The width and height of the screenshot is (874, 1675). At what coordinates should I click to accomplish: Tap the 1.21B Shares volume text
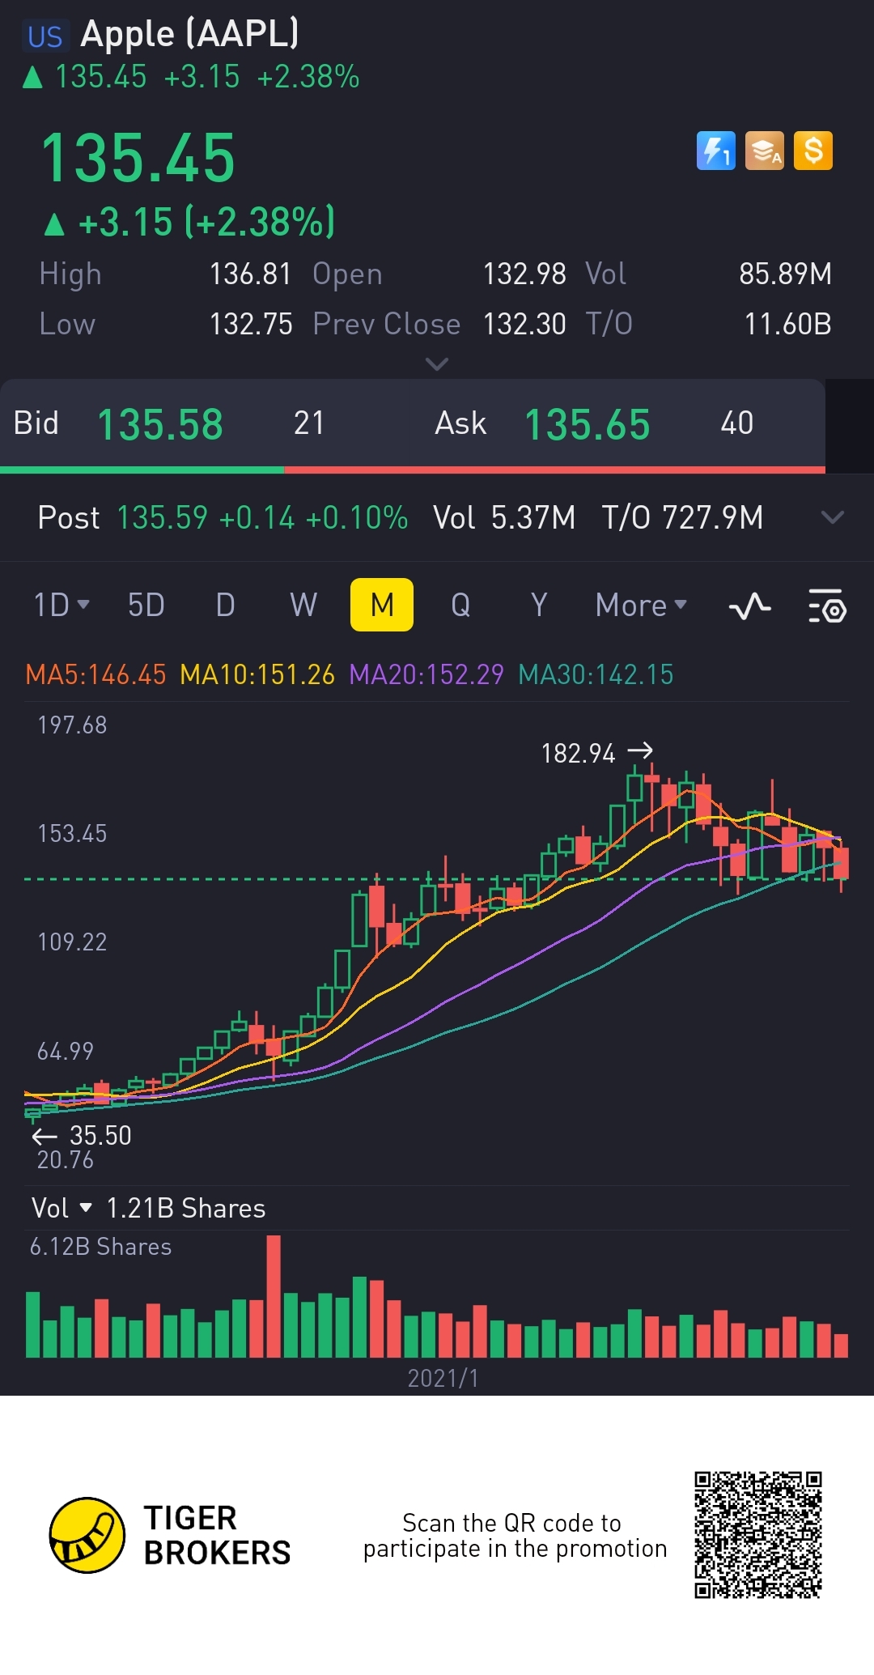point(186,1208)
